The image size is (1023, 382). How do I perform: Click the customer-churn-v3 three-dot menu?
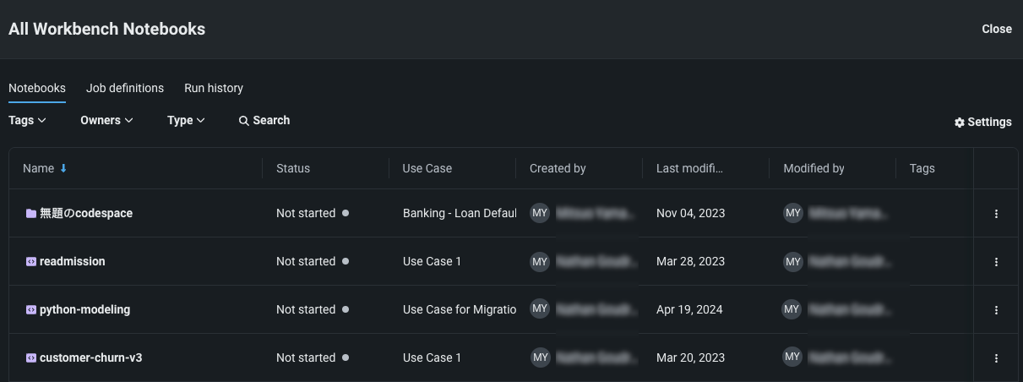996,358
